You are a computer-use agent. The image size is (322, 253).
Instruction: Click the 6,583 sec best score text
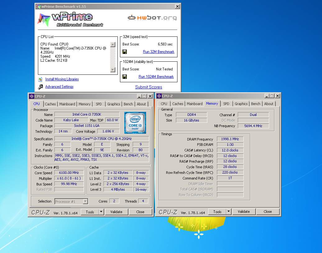pos(165,44)
